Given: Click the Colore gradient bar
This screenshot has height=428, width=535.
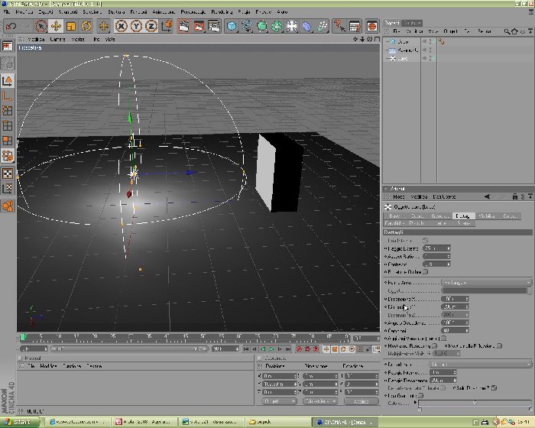Looking at the screenshot, I should pyautogui.click(x=475, y=403).
